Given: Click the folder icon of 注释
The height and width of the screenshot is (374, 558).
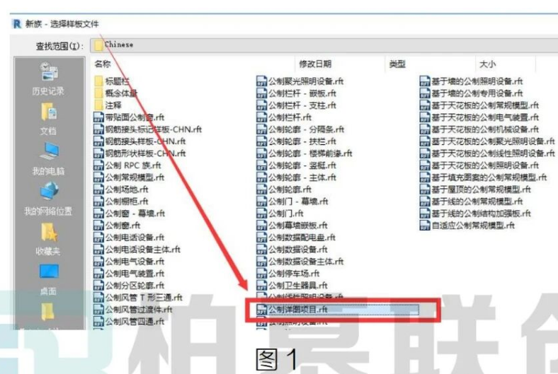Looking at the screenshot, I should click(98, 105).
